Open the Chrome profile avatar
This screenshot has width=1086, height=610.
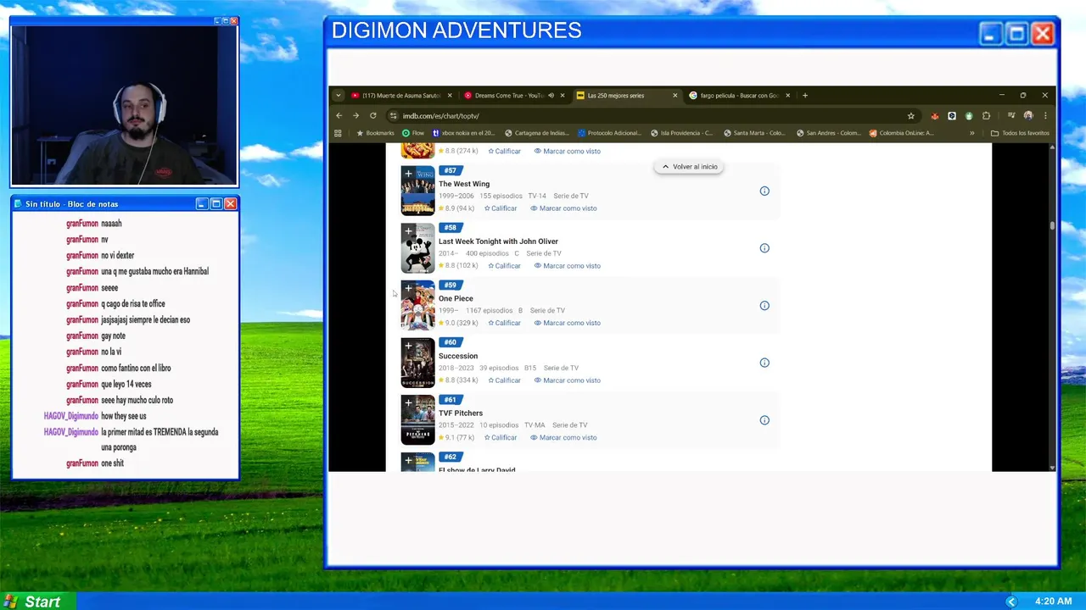tap(1028, 116)
